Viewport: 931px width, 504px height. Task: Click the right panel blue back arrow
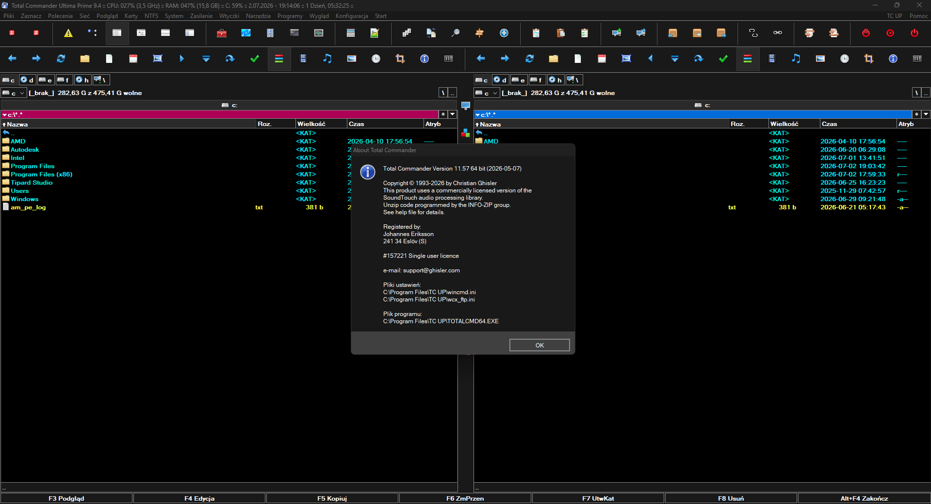481,59
